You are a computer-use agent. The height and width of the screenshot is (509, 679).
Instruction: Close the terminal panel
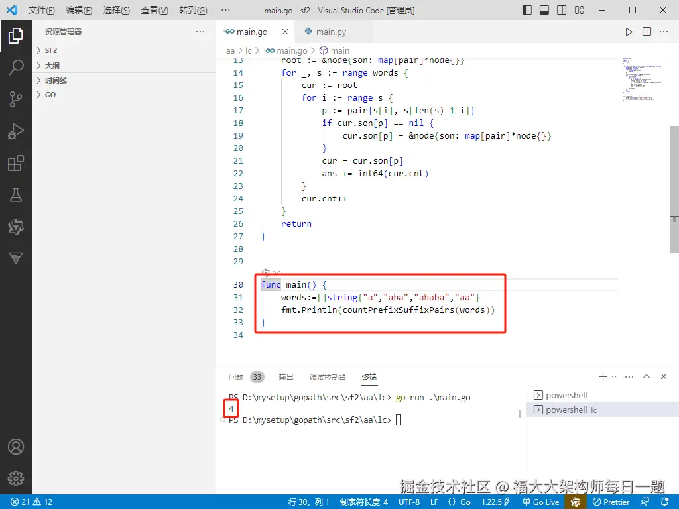(663, 376)
